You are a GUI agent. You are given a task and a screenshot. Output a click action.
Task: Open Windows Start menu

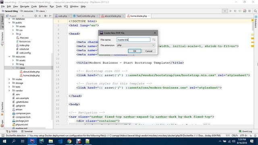4,141
